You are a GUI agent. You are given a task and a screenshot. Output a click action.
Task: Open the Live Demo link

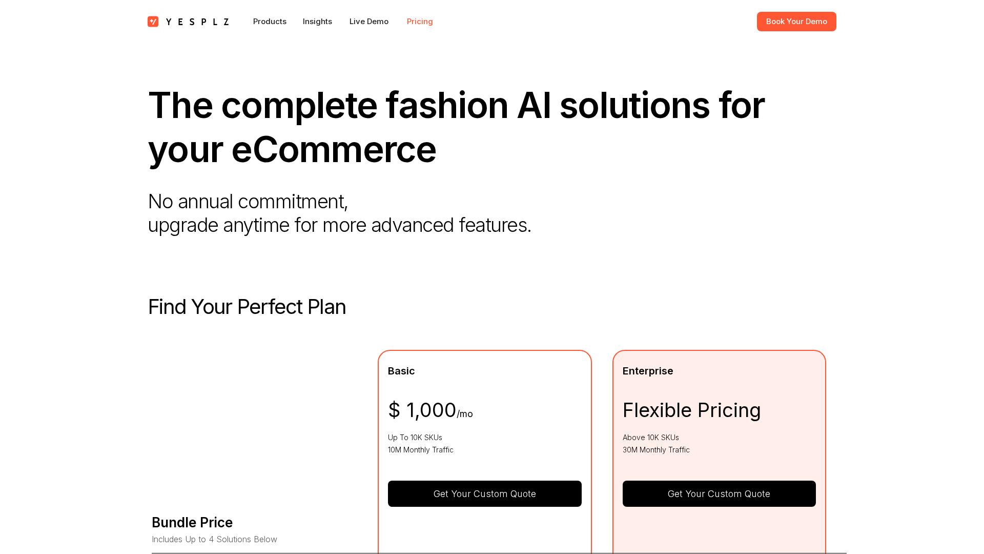pyautogui.click(x=369, y=22)
